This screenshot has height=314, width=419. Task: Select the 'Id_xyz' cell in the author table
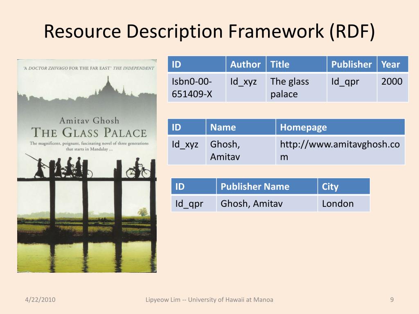pos(187,150)
